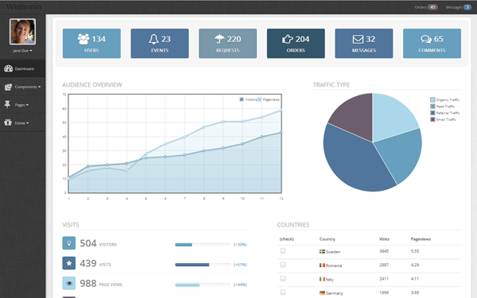Click the Messages count badge 3
Viewport: 477px width, 298px height.
(x=467, y=7)
